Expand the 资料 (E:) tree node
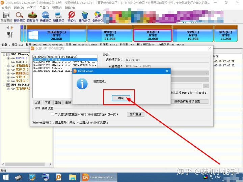Screen dimensions: 243x182 (x=8, y=73)
